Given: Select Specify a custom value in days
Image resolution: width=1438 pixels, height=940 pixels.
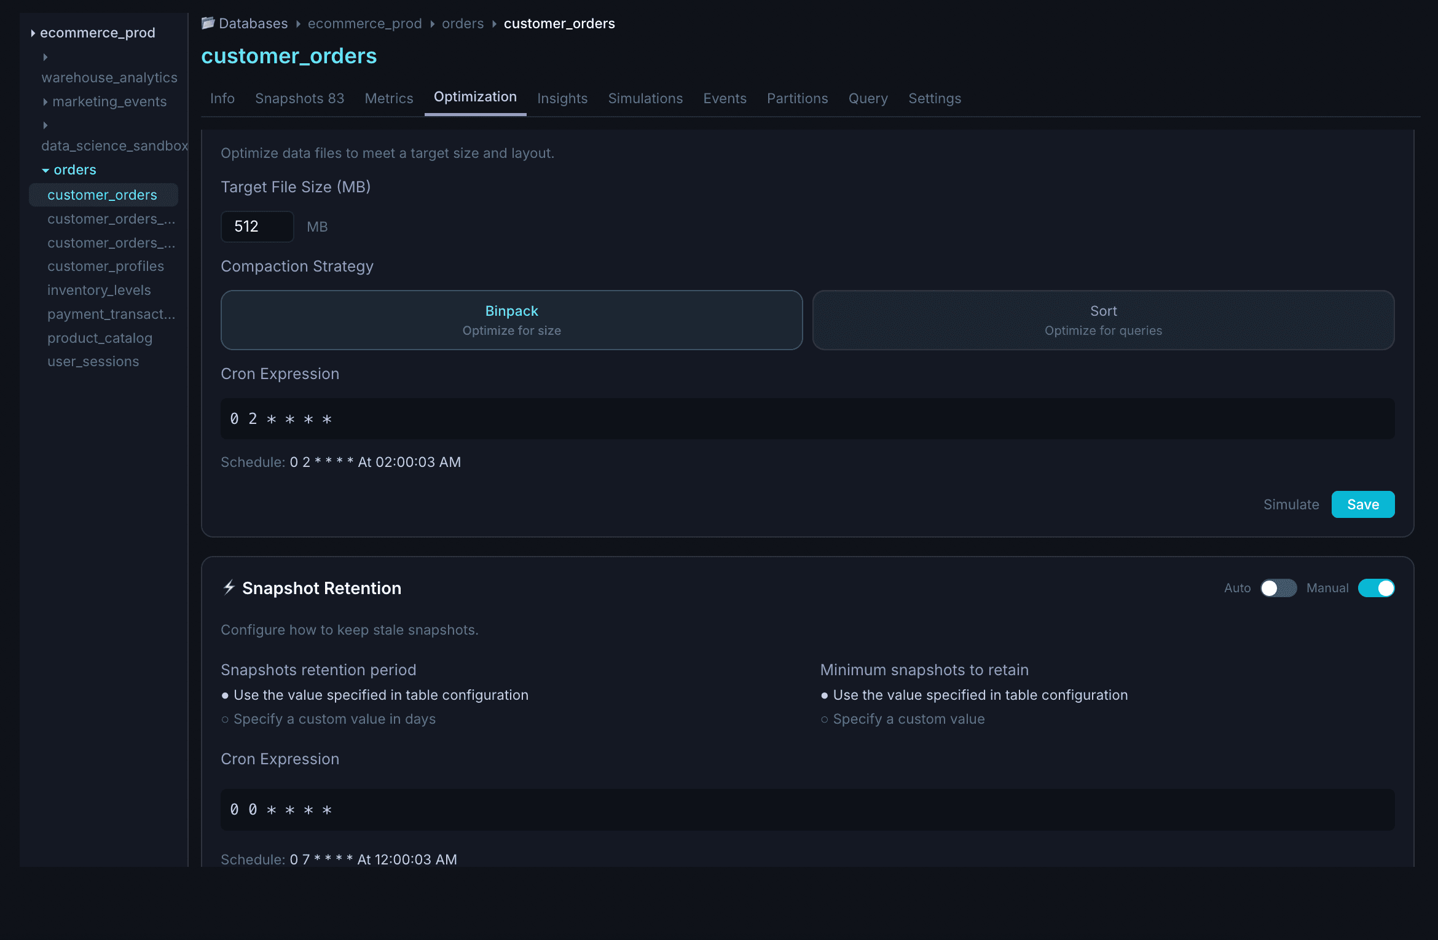Looking at the screenshot, I should pos(328,719).
